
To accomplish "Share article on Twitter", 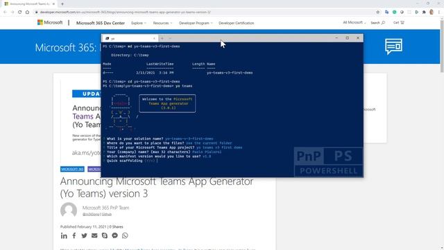I will 85,235.
